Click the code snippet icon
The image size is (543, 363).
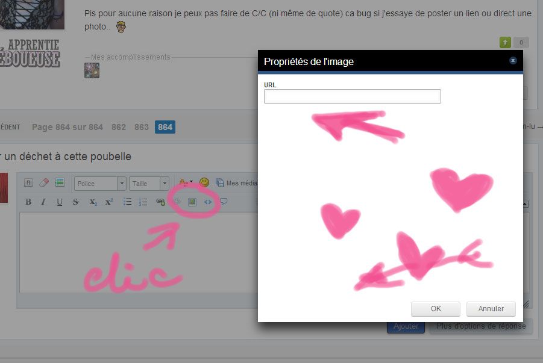point(208,202)
